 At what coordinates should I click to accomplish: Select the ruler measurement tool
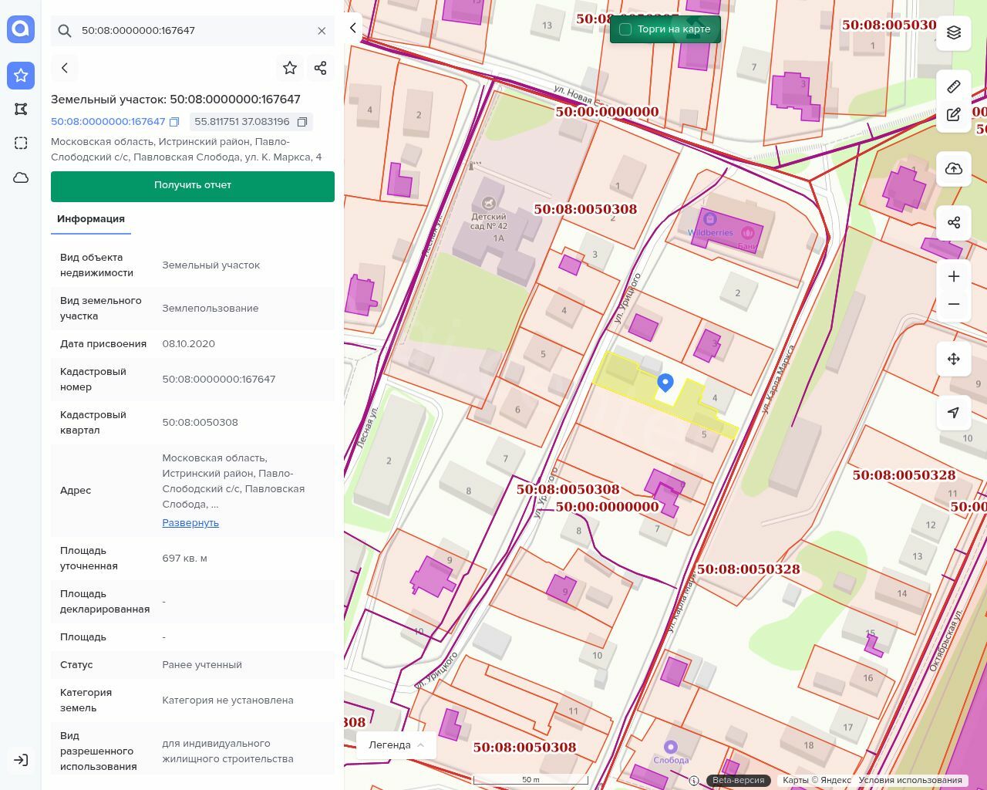[954, 86]
